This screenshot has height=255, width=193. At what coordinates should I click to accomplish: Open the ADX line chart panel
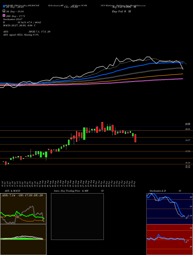23,209
